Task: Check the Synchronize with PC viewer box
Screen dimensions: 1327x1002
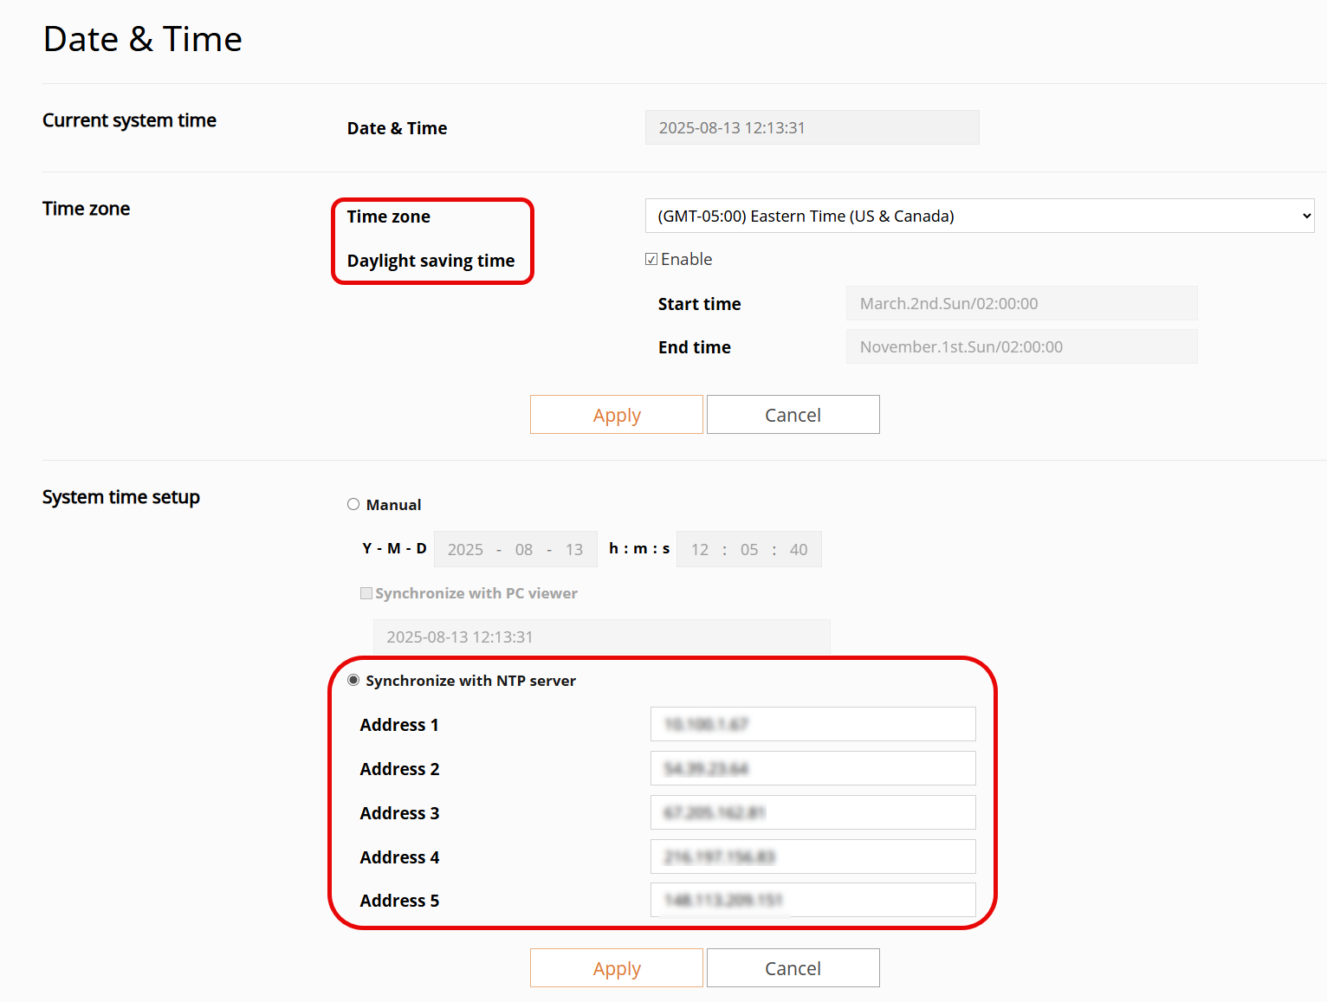Action: pos(366,593)
